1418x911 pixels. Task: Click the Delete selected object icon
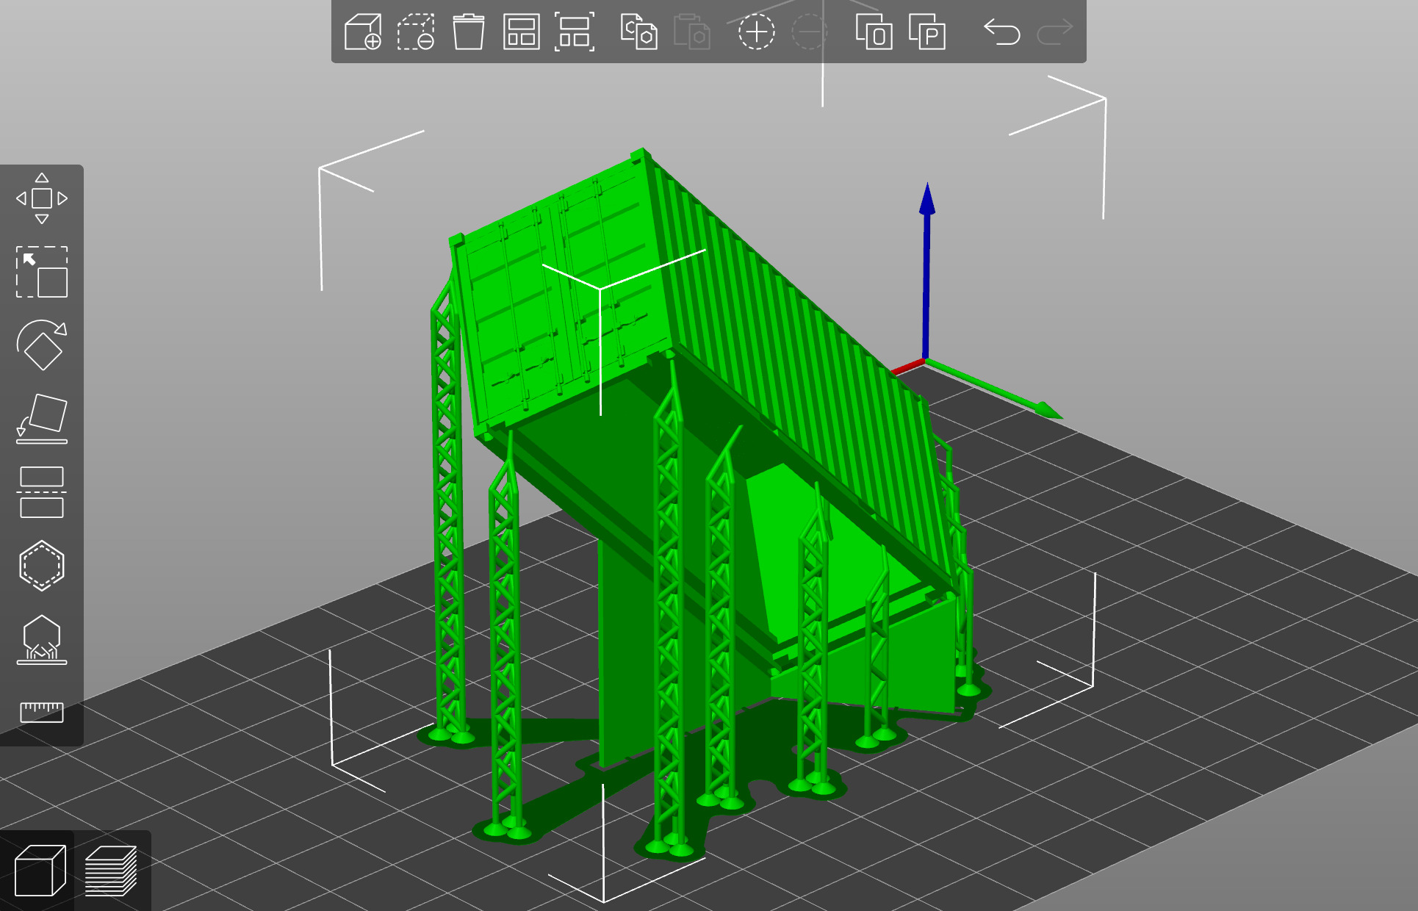(416, 32)
